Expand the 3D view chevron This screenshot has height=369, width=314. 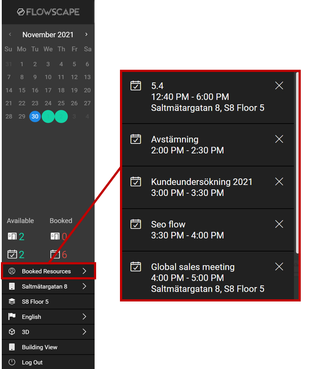click(x=84, y=332)
